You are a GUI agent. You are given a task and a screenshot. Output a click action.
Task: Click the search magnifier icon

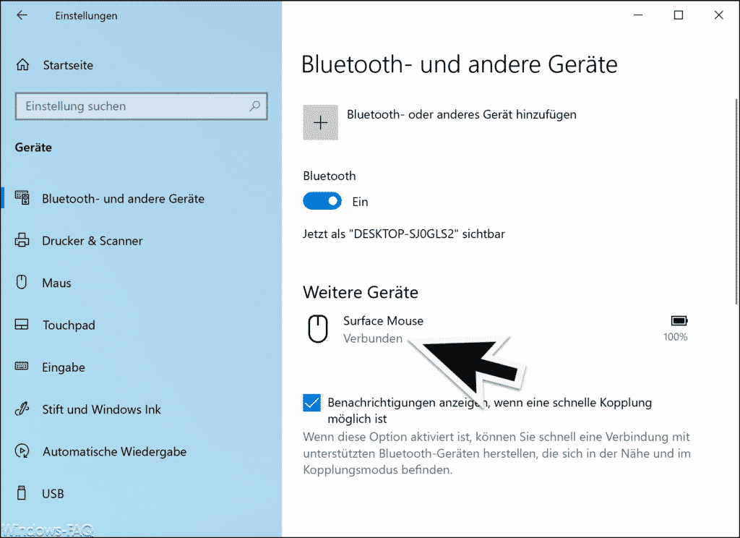[255, 106]
